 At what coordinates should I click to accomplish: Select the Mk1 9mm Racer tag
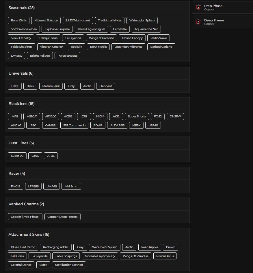tap(71, 186)
